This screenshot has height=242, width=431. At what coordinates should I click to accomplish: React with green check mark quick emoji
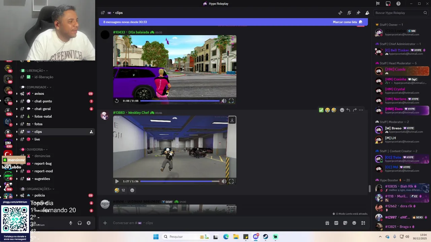tap(321, 110)
